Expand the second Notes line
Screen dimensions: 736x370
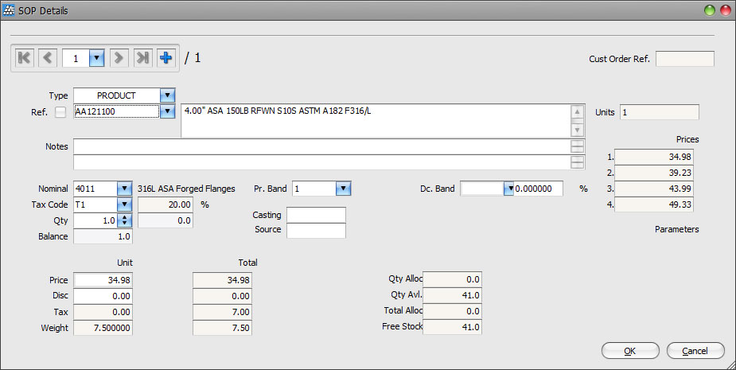coord(578,162)
